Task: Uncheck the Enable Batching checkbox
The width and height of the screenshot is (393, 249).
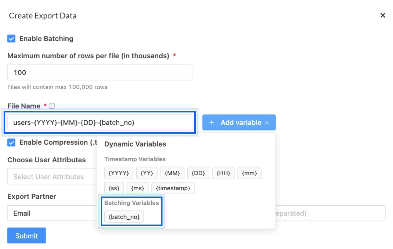Action: click(11, 39)
